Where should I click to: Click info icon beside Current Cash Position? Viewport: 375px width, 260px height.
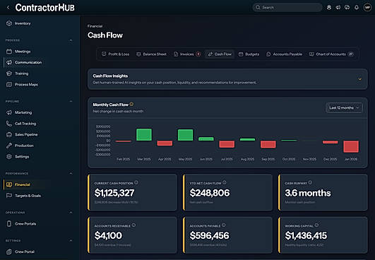[x=136, y=182]
